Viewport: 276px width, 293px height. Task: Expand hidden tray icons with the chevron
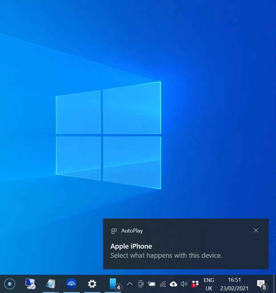[x=130, y=284]
